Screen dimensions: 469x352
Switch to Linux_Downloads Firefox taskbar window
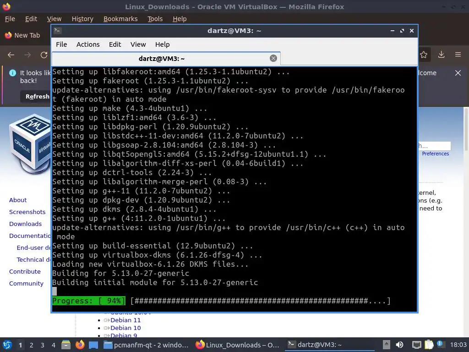point(238,345)
